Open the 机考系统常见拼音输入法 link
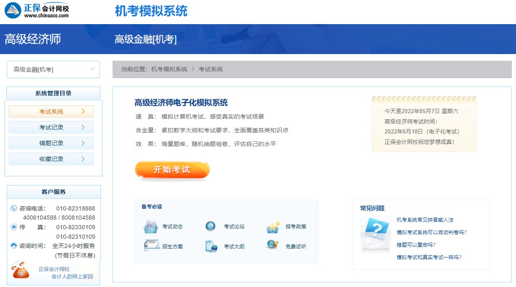 425,220
